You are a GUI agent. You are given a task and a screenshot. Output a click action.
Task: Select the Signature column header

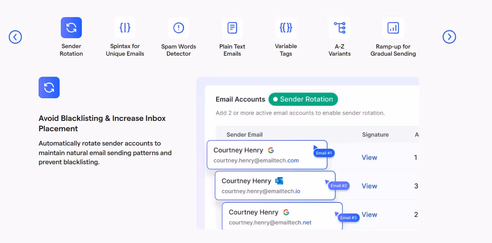click(x=375, y=134)
